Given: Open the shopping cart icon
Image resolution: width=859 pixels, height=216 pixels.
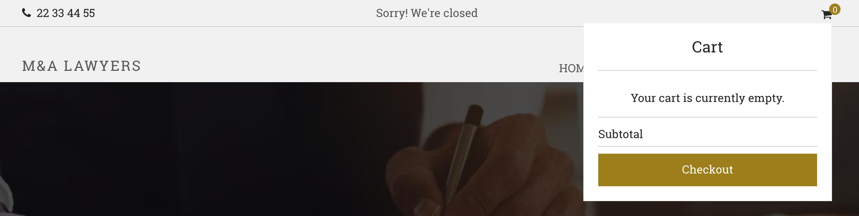Looking at the screenshot, I should click(x=827, y=15).
